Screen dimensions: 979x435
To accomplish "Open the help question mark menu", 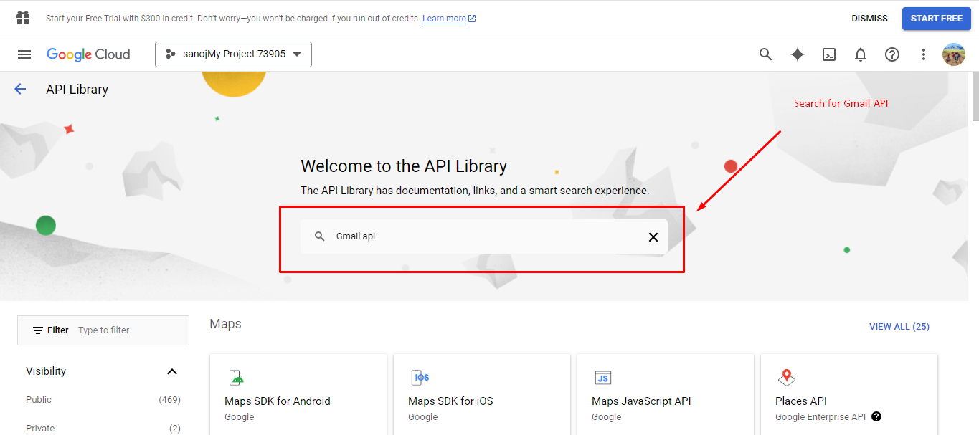I will (891, 54).
